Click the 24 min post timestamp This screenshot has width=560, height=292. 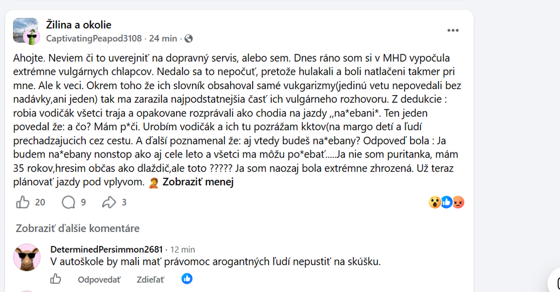point(163,39)
